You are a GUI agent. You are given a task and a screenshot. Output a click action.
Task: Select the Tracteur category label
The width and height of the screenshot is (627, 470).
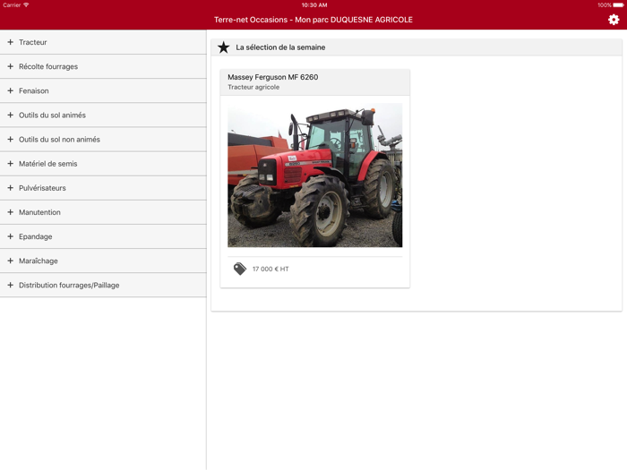click(33, 42)
